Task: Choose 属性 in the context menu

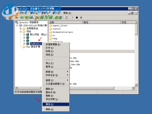Action: point(56,104)
